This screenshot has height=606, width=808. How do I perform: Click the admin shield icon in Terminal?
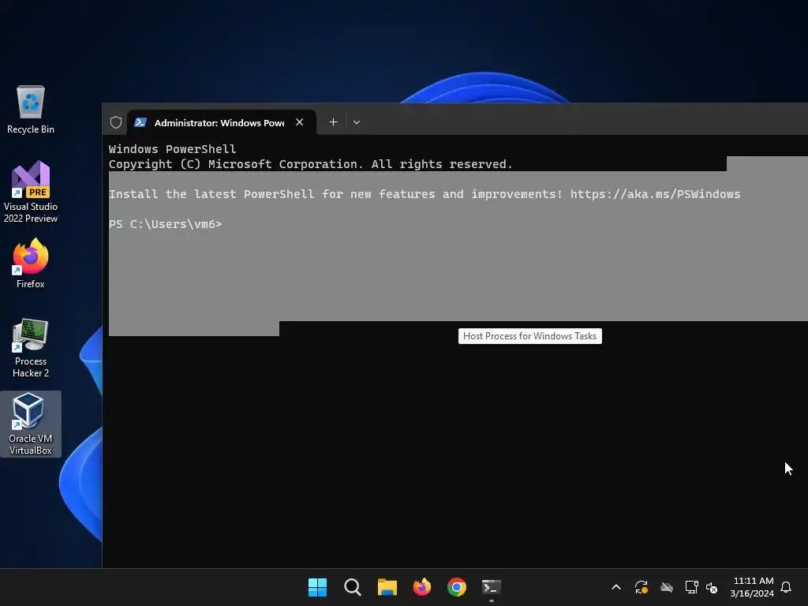pos(116,122)
